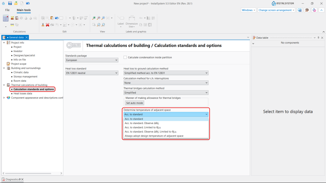Close the General data tab
This screenshot has width=326, height=183.
26,37
